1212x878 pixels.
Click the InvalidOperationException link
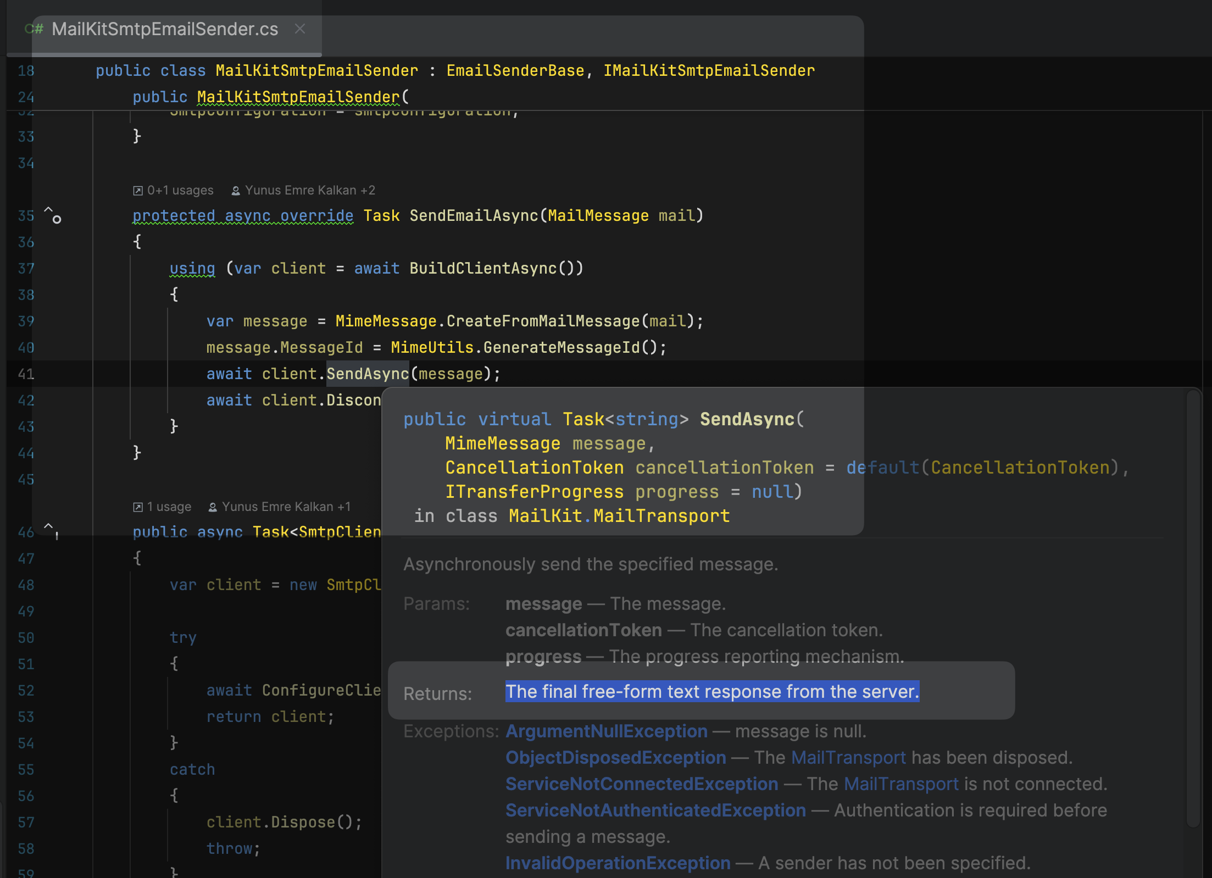(x=618, y=863)
